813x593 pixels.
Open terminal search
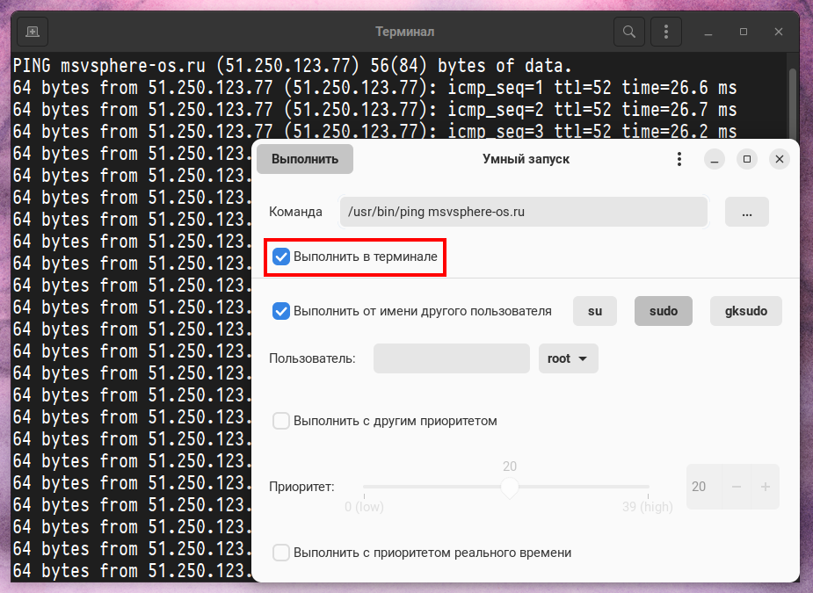point(628,32)
